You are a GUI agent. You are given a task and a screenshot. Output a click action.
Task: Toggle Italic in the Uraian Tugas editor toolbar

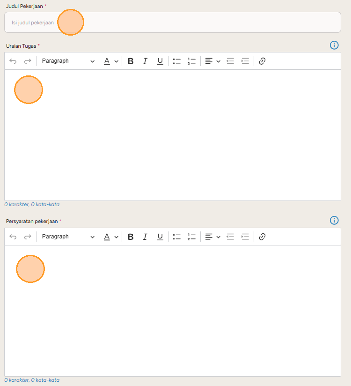pos(145,61)
